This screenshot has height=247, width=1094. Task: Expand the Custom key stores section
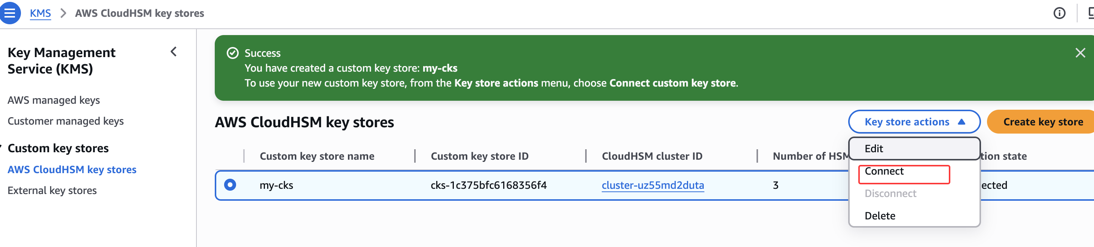[58, 148]
